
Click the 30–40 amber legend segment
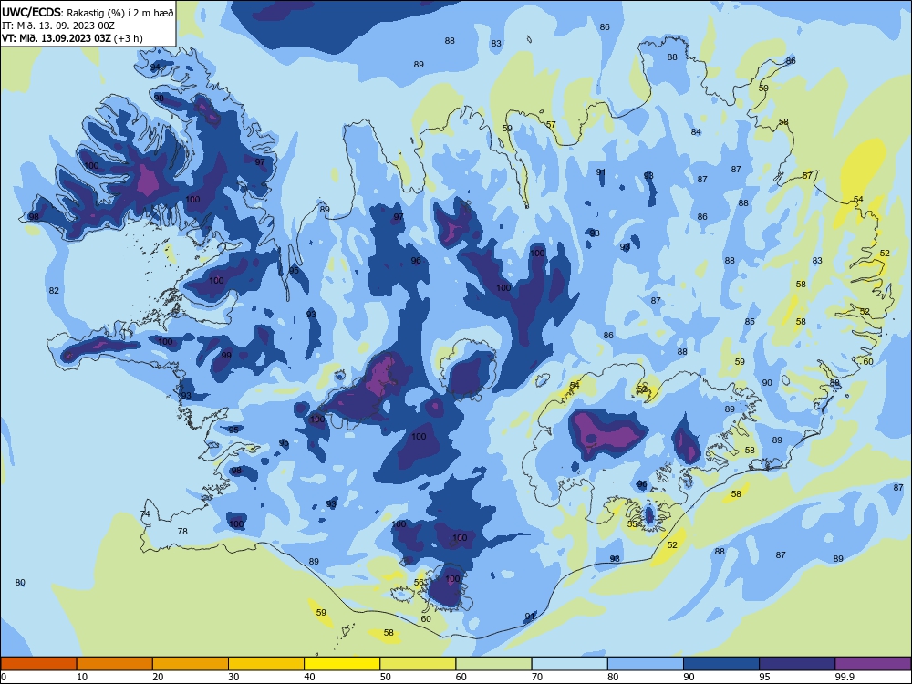pyautogui.click(x=266, y=664)
